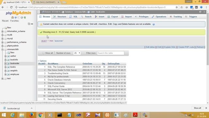Go back in browser history
Screen dimensions: 209x118
point(3,7)
